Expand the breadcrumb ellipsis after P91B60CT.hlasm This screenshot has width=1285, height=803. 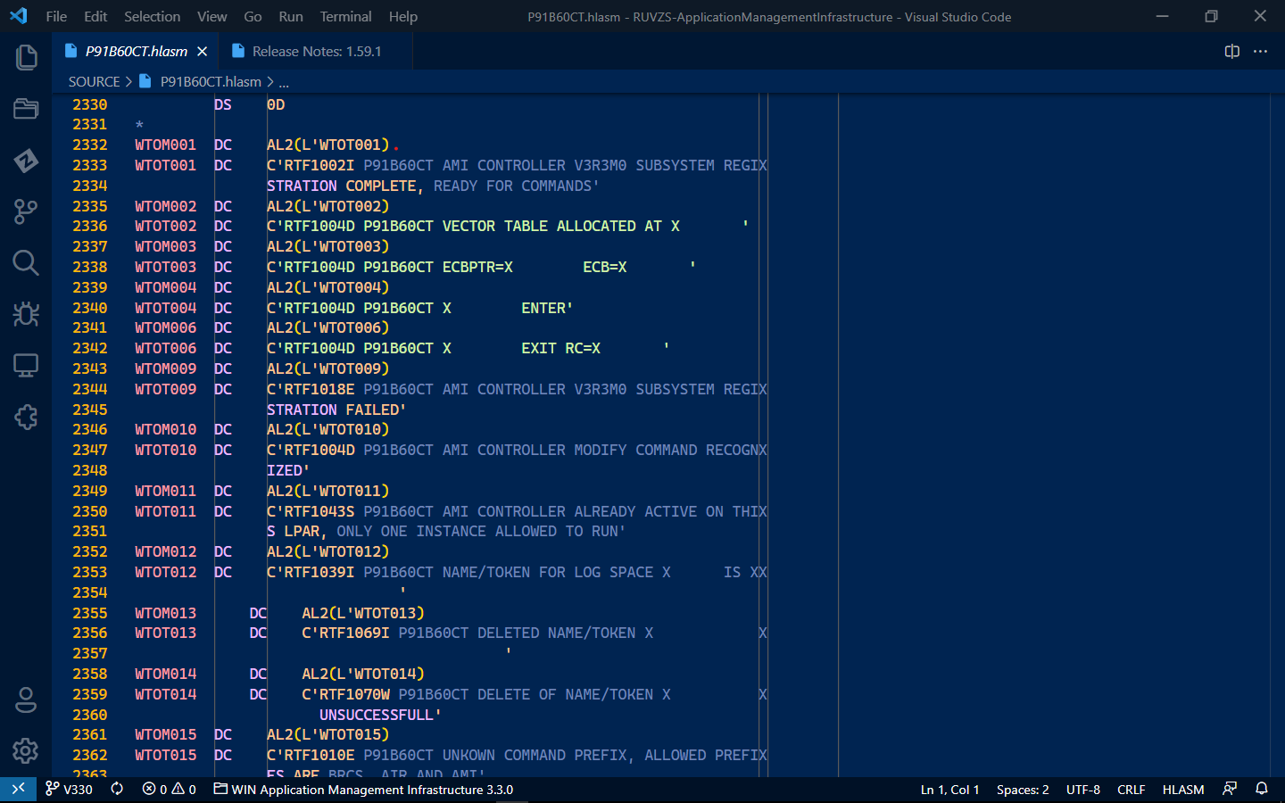click(x=284, y=81)
